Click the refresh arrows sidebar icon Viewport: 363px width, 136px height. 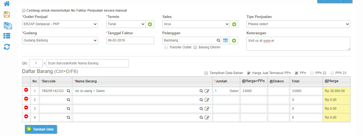pyautogui.click(x=7, y=47)
